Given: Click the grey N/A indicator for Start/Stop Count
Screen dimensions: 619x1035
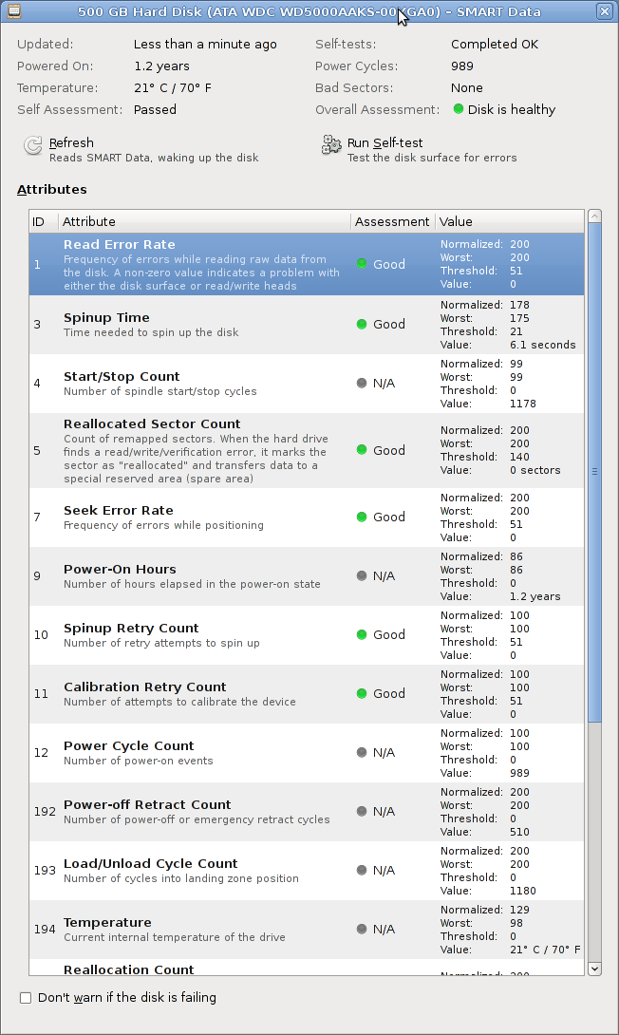Looking at the screenshot, I should 362,383.
